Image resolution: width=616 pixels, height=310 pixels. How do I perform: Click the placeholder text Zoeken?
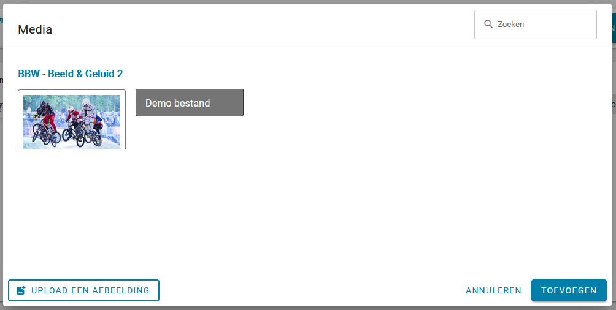pyautogui.click(x=510, y=25)
